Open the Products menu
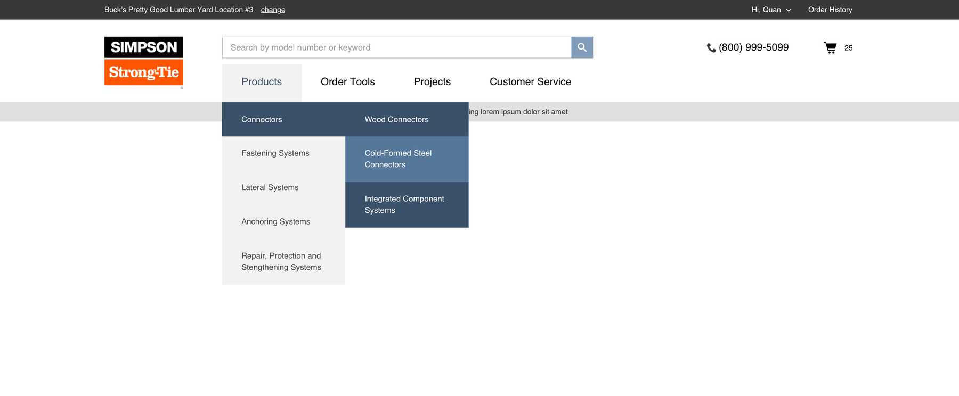The image size is (959, 396). point(262,82)
